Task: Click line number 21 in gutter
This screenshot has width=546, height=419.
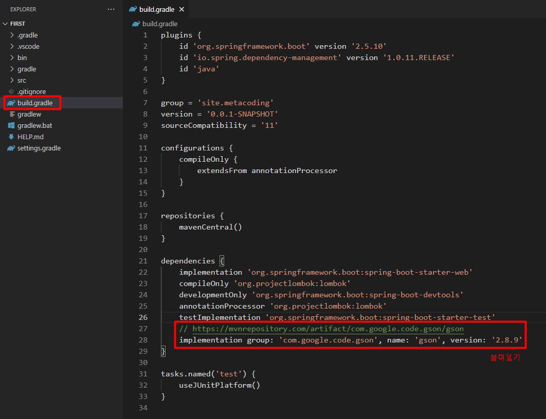Action: click(x=143, y=261)
